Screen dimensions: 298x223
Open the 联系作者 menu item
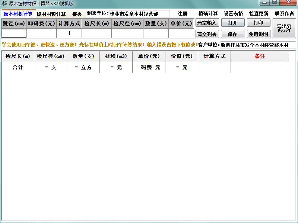(x=284, y=14)
